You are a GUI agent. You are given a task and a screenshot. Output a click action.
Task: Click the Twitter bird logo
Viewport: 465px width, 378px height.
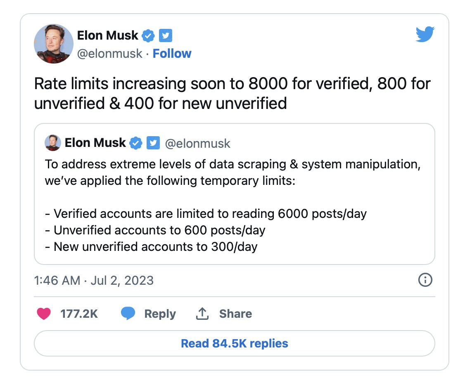425,35
